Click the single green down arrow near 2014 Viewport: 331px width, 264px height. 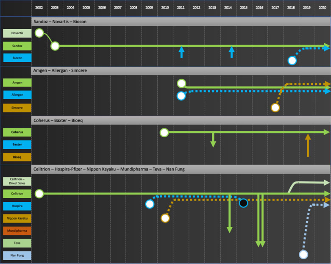[230, 214]
